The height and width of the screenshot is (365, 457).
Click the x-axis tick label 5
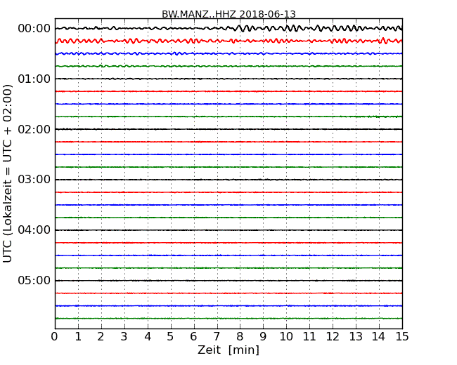171,337
